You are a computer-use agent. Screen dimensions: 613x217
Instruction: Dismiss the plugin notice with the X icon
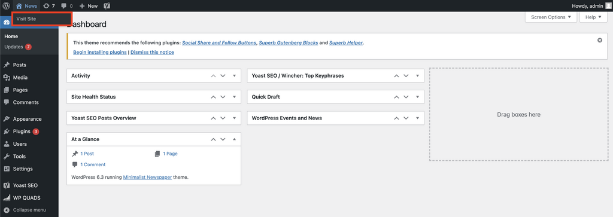click(x=600, y=40)
